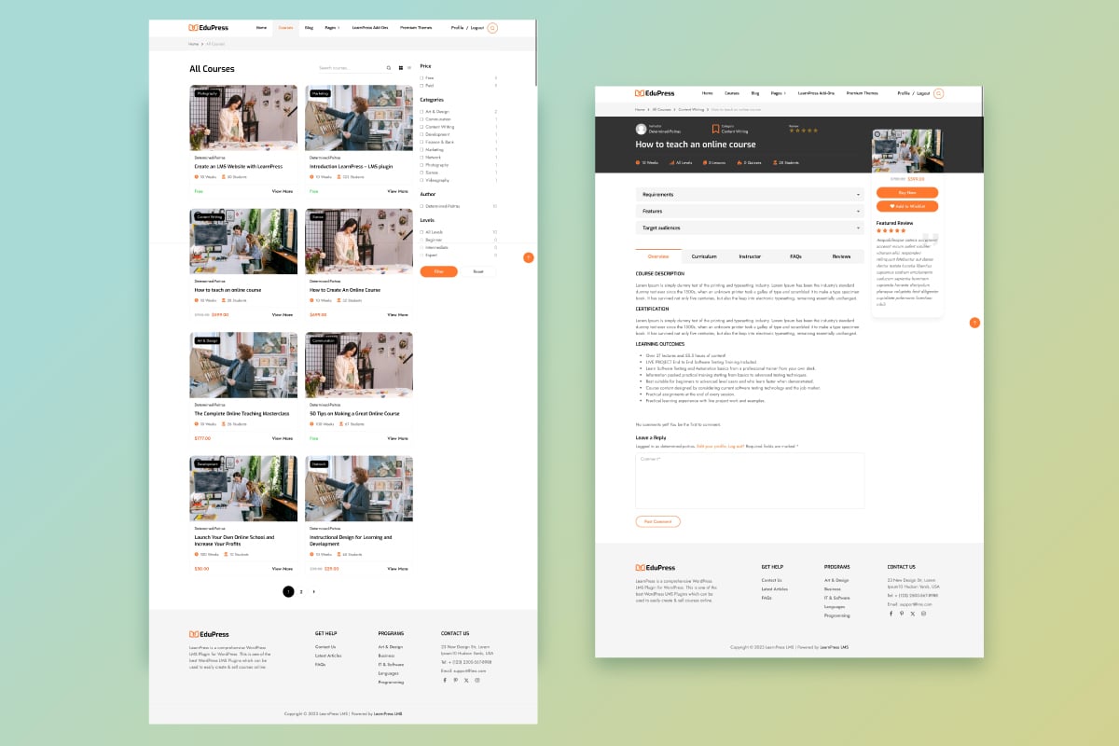Image resolution: width=1119 pixels, height=746 pixels.
Task: Open the Reviews tab
Action: pyautogui.click(x=841, y=256)
